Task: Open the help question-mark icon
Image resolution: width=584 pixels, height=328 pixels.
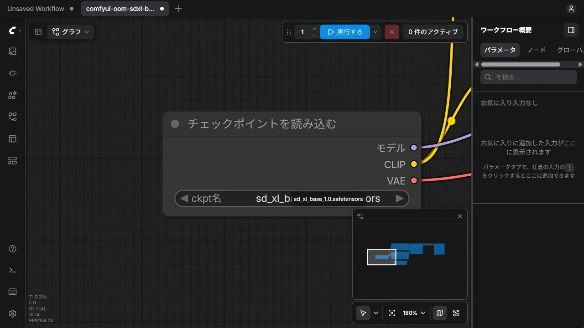Action: pyautogui.click(x=13, y=249)
